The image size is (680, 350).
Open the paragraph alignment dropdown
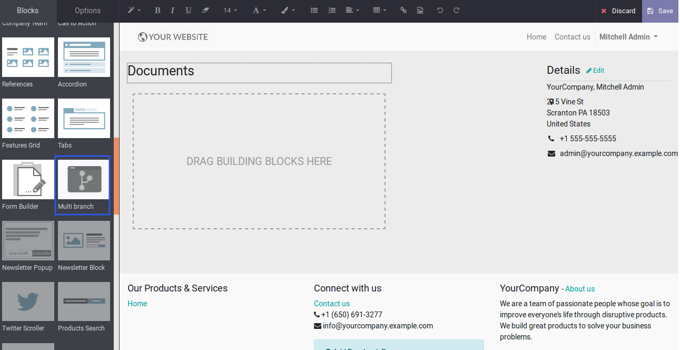point(352,11)
